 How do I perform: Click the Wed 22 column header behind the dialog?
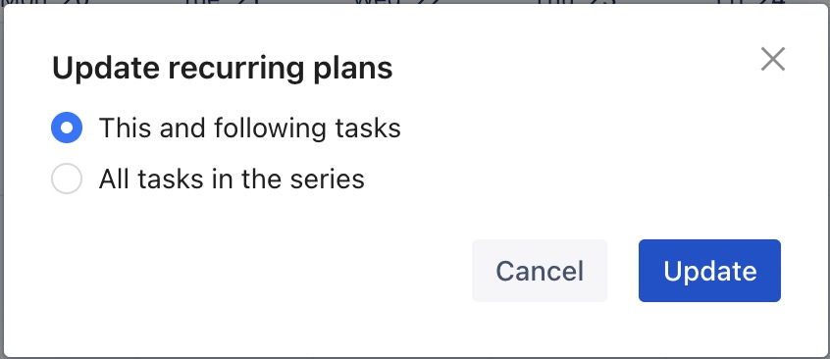click(398, 2)
